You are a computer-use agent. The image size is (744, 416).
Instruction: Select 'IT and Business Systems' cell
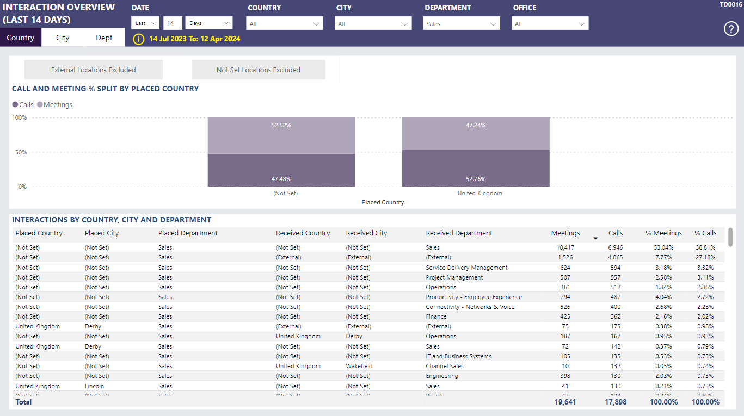[x=458, y=356]
